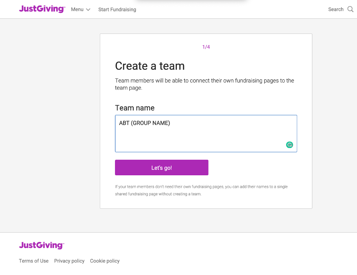Screen dimensions: 357x275
Task: Open the Cookie policy link
Action: point(105,261)
